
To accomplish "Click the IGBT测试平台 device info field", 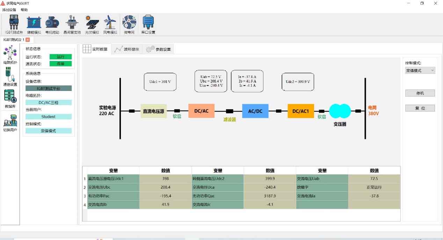I will (49, 89).
